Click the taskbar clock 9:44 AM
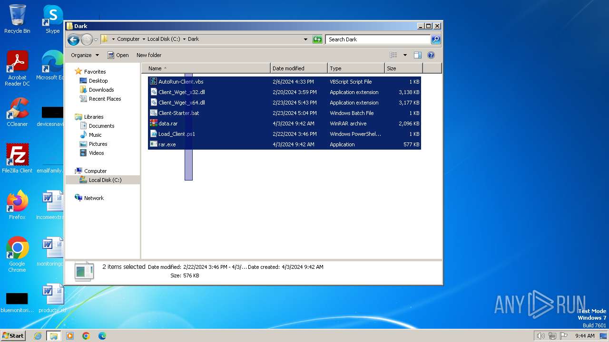The height and width of the screenshot is (342, 609). 585,336
